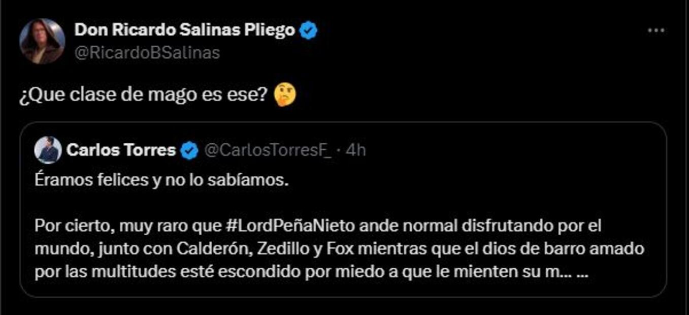
Task: Open the @CarlosTorresF_ handle
Action: (x=268, y=150)
